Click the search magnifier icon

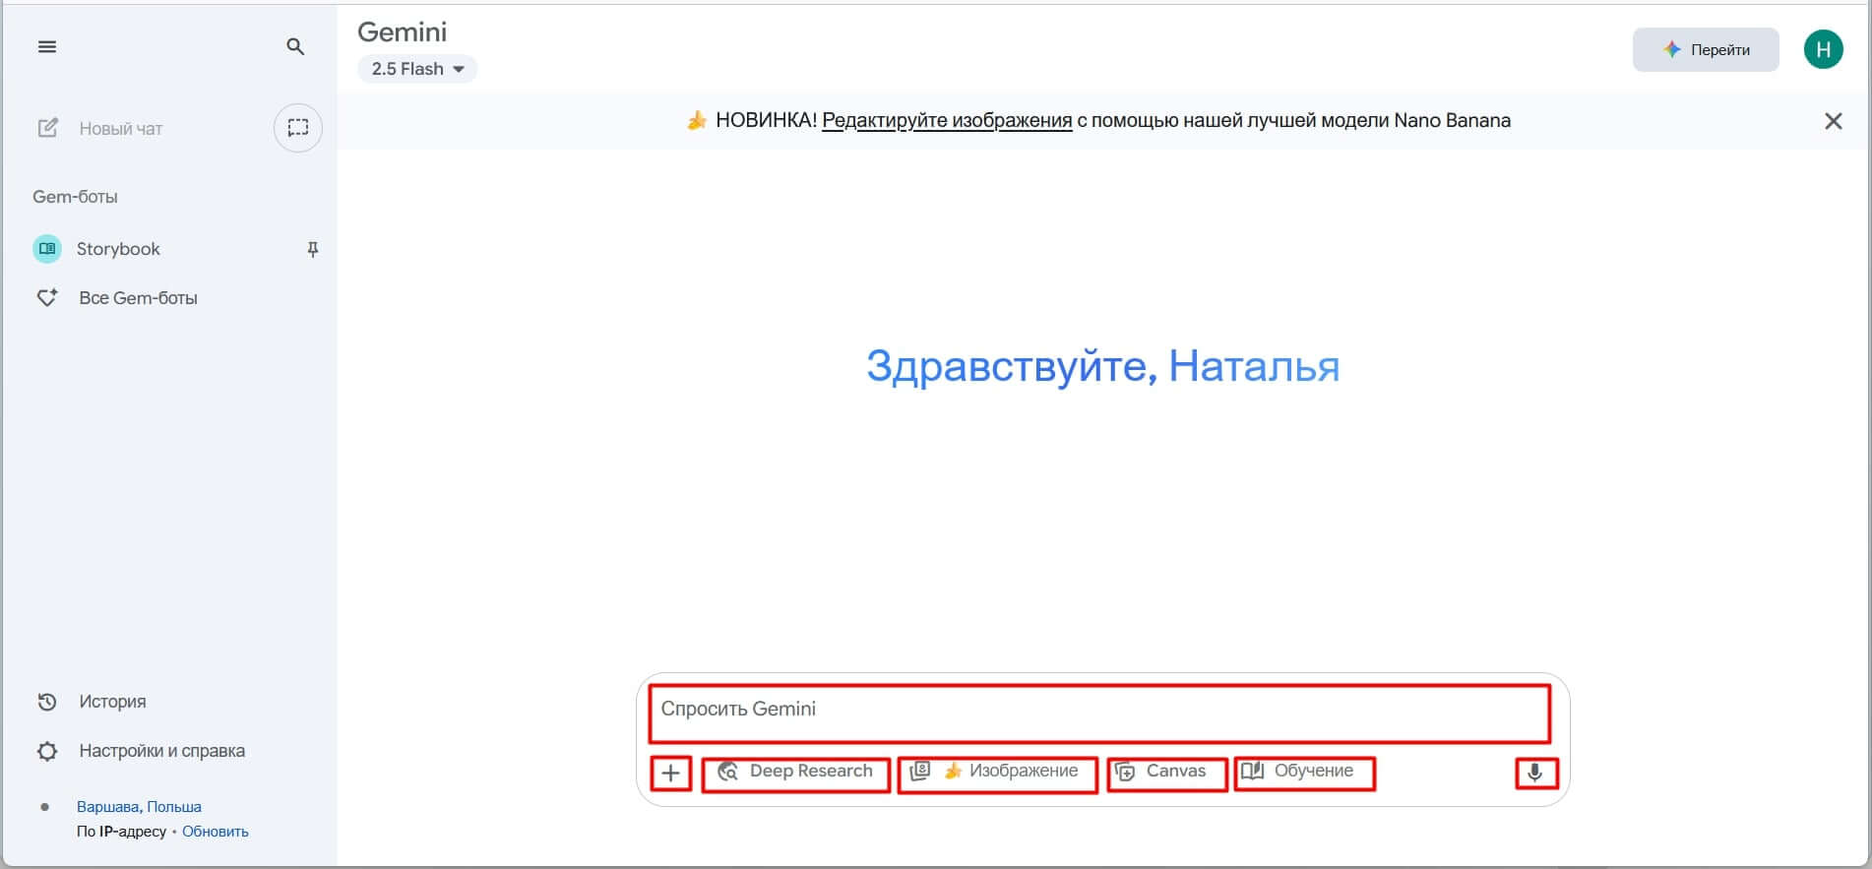coord(295,46)
